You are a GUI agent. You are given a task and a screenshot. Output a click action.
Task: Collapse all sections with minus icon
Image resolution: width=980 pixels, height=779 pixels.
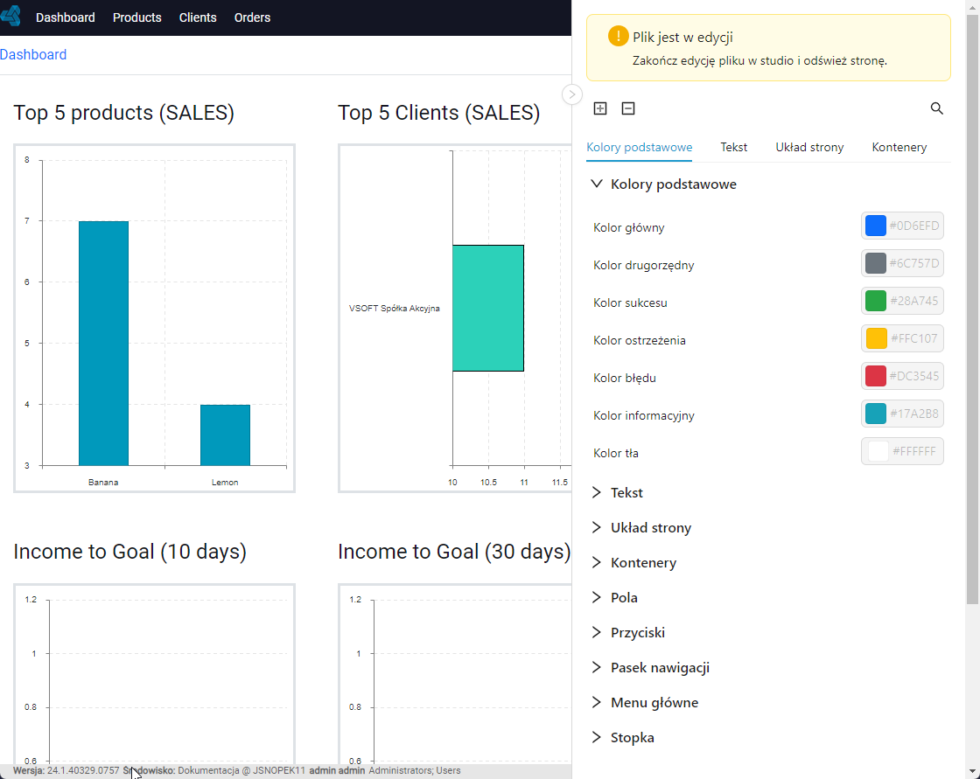coord(628,108)
